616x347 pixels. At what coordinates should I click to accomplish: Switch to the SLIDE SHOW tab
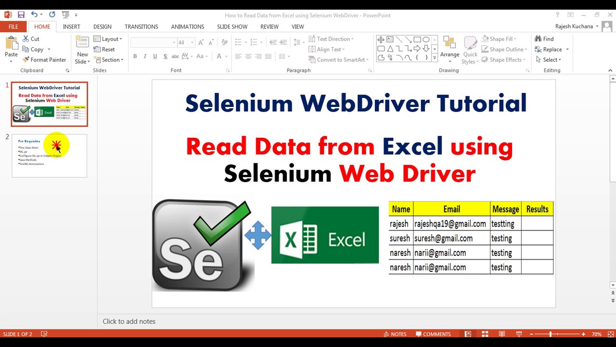[x=232, y=27]
